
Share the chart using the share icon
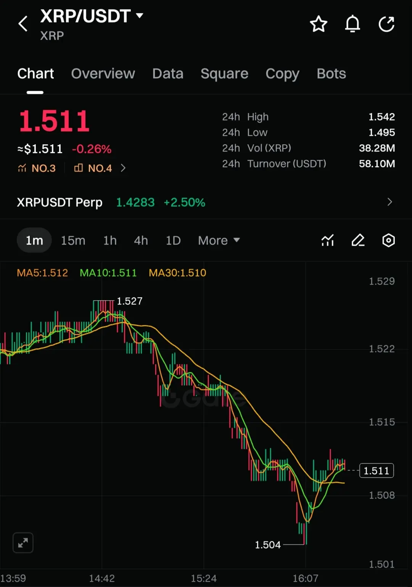[386, 24]
